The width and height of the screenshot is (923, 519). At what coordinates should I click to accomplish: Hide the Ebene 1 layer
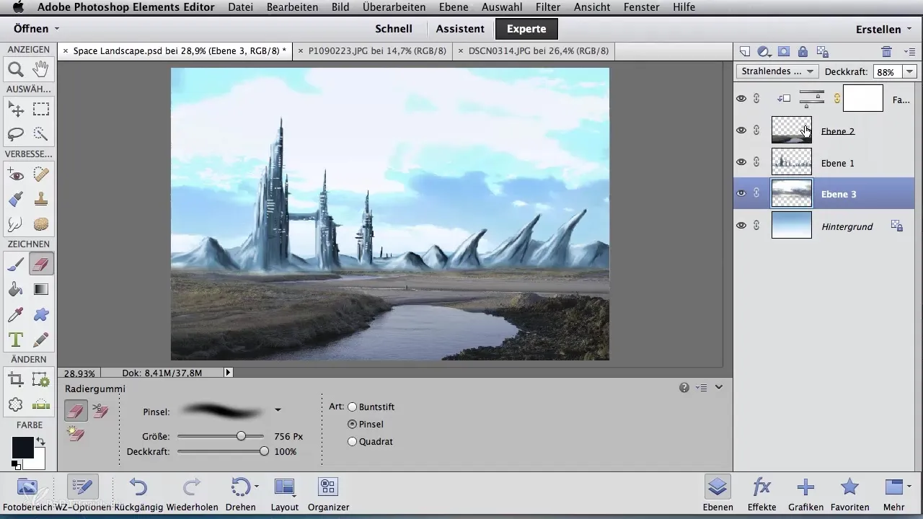[x=741, y=162]
